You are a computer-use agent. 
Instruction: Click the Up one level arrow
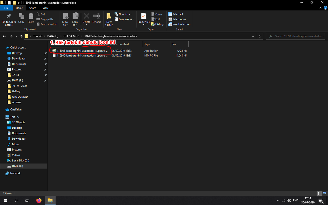click(21, 36)
